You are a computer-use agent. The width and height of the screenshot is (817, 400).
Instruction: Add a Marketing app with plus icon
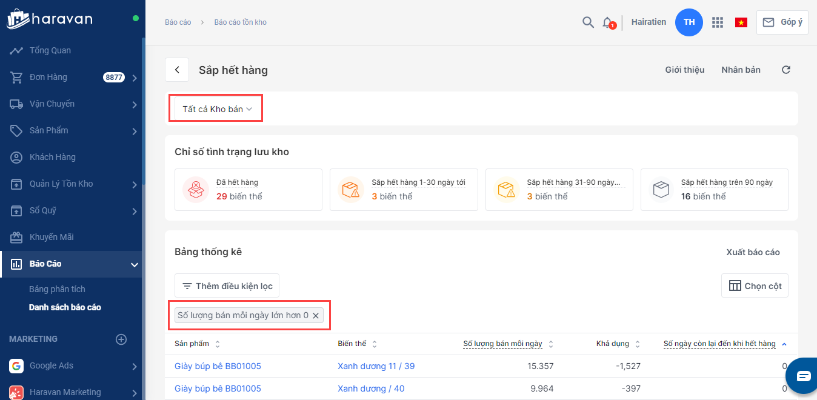(x=121, y=339)
